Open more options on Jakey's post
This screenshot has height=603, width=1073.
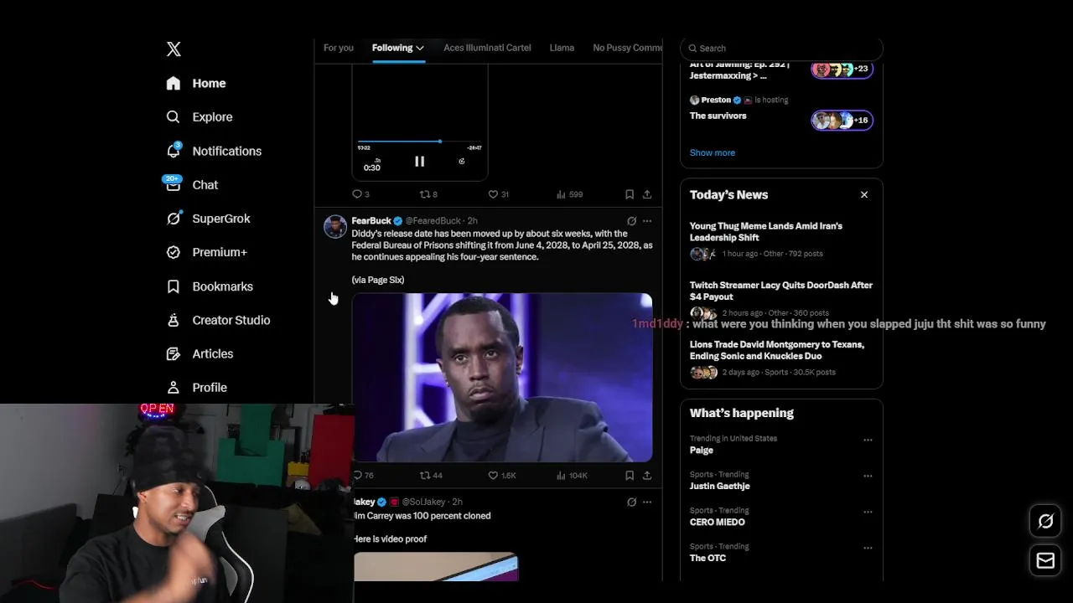click(647, 502)
